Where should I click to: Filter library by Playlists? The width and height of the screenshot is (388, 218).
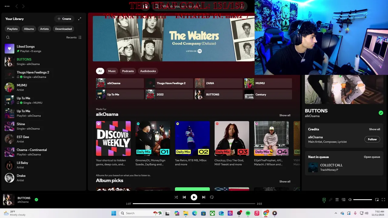pos(12,29)
